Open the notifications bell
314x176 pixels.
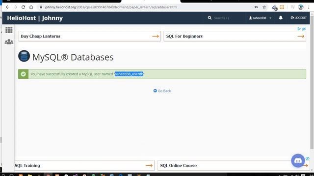(281, 18)
